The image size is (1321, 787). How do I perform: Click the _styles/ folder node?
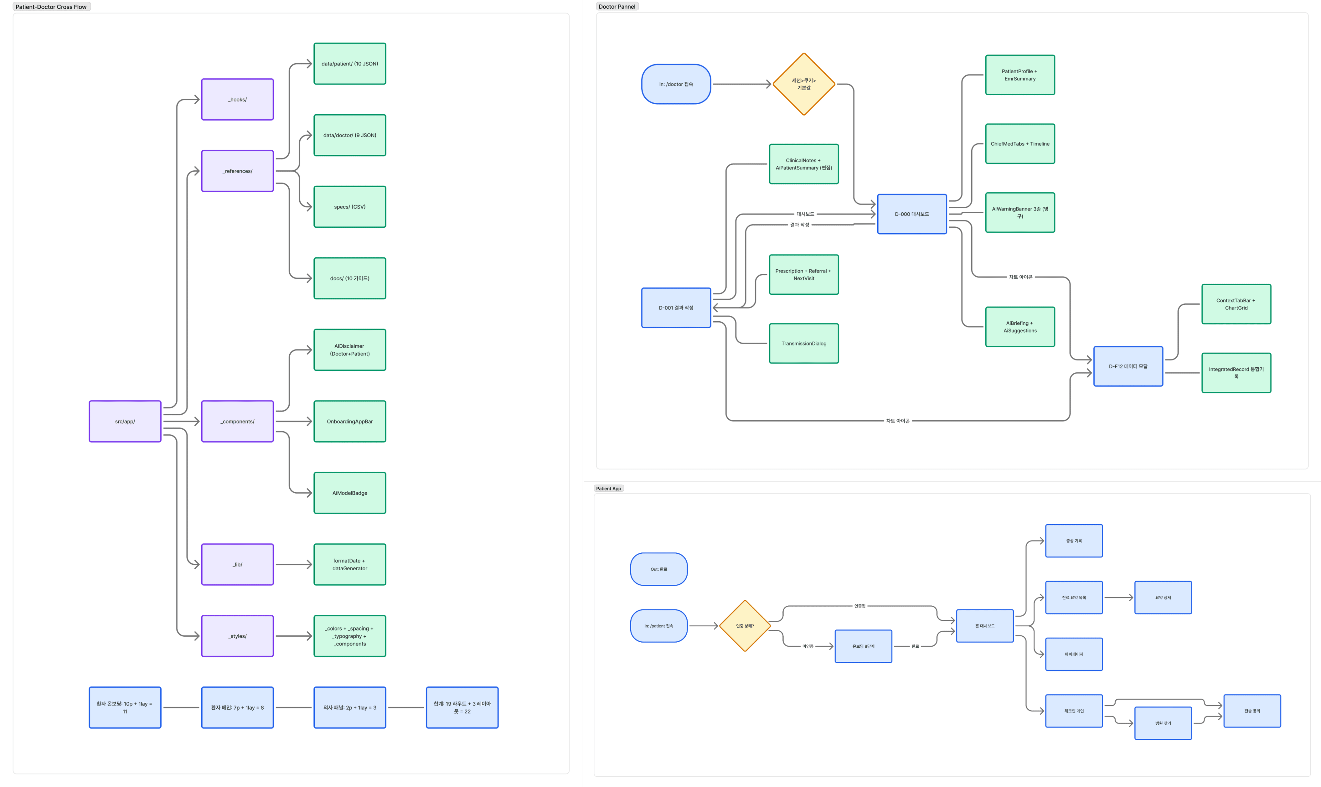pos(237,636)
